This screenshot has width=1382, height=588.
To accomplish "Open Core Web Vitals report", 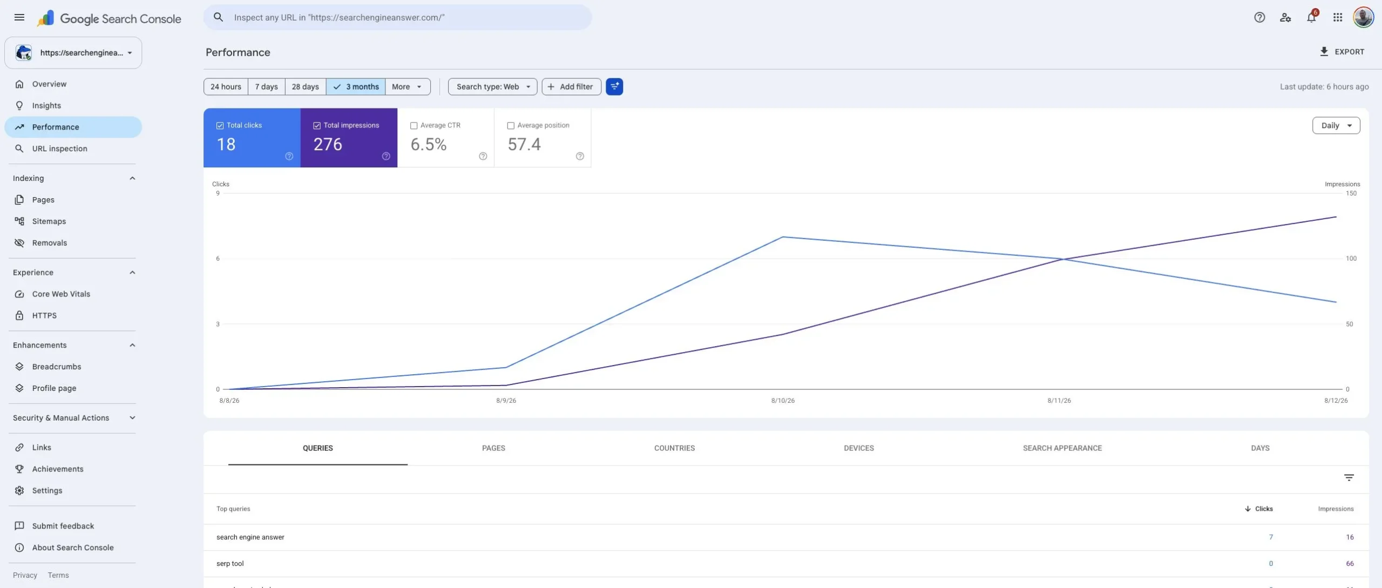I will [x=73, y=294].
